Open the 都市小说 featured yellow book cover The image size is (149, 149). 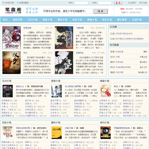click(x=57, y=133)
